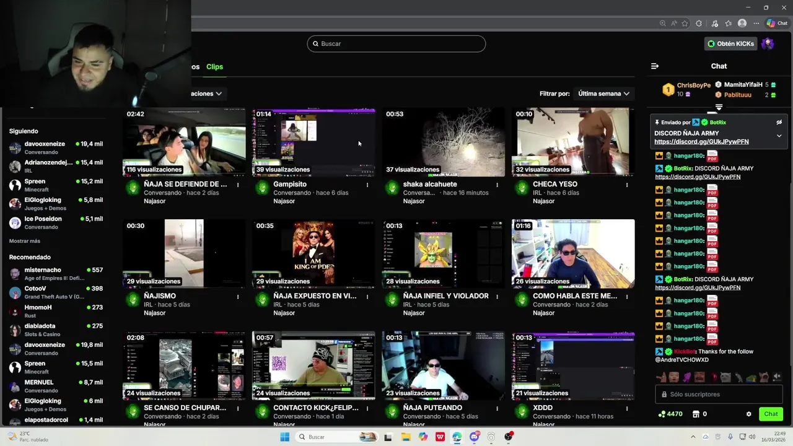Open options menu for COMO HABLA ESTE clip
The image size is (793, 446).
point(627,297)
